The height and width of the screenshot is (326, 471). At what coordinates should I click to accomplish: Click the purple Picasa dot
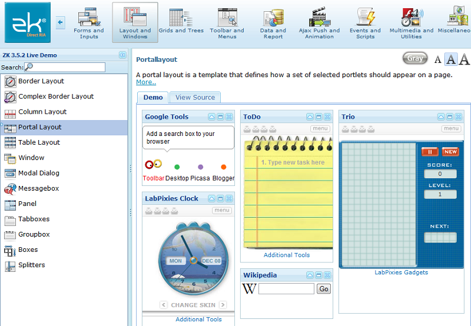pos(200,167)
